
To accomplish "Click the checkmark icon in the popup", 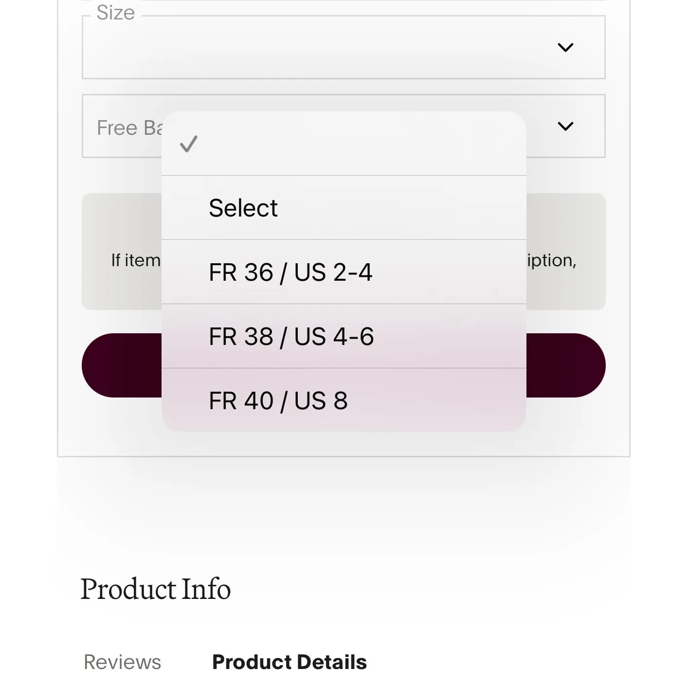I will [x=188, y=144].
